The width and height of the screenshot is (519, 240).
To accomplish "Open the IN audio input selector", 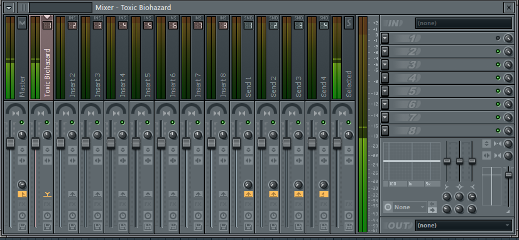I will (x=464, y=23).
